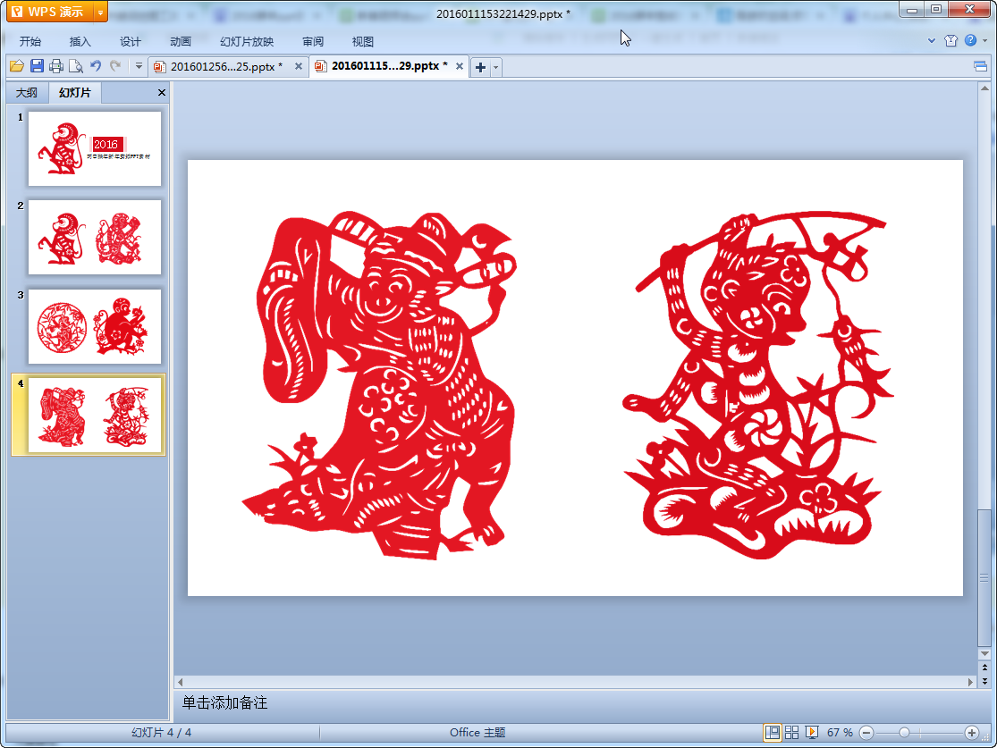This screenshot has height=748, width=997.
Task: Click the zoom slider handle
Action: click(x=904, y=733)
